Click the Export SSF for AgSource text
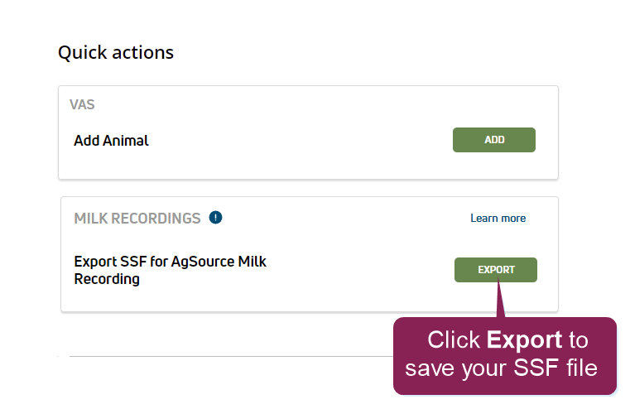 [x=170, y=262]
